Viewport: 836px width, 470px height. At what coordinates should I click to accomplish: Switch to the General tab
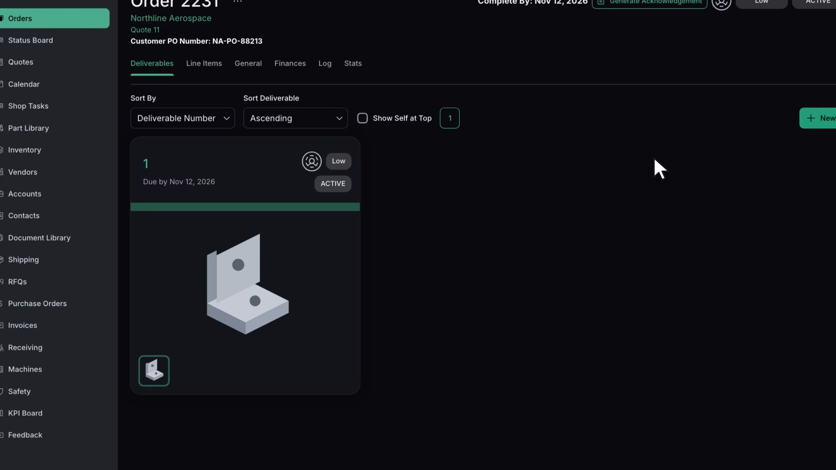coord(248,64)
